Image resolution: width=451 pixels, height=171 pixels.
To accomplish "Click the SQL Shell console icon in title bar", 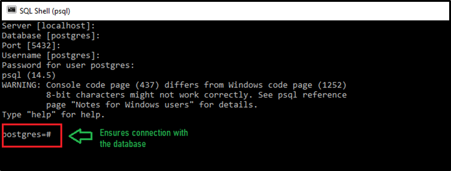I will pyautogui.click(x=11, y=10).
